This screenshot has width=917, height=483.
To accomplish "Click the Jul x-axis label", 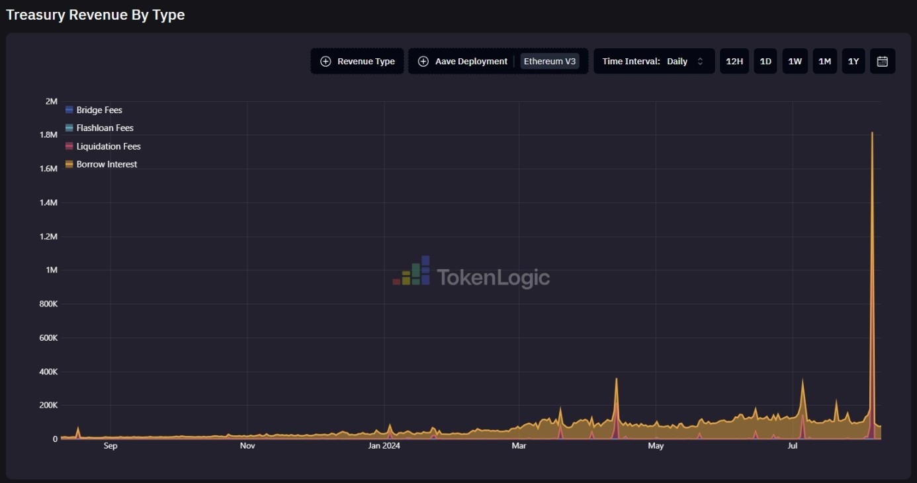I will [x=793, y=446].
